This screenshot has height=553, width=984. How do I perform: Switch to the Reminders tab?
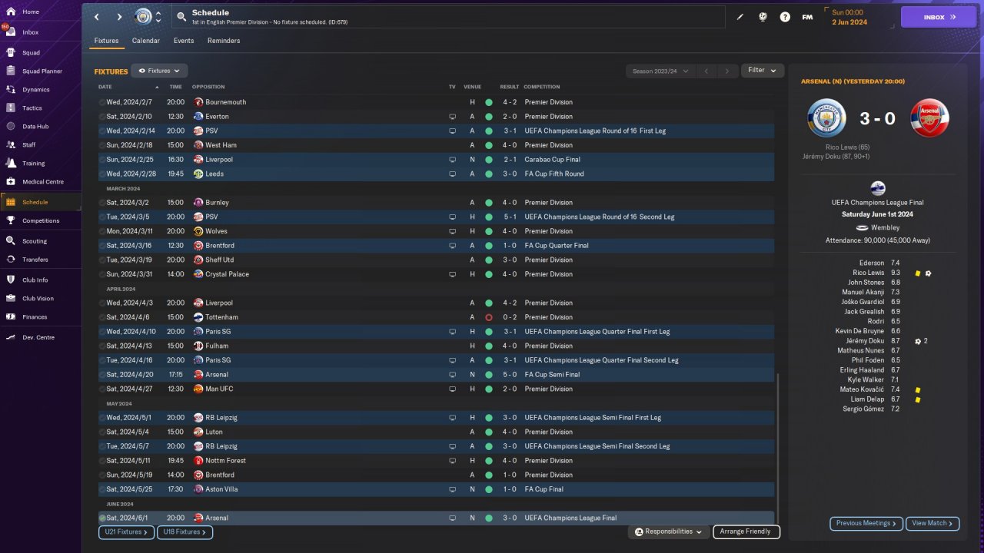(224, 41)
